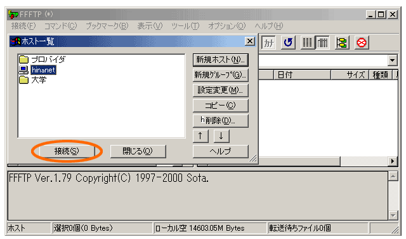
Task: Click the 接続(S) connect button
Action: click(67, 151)
